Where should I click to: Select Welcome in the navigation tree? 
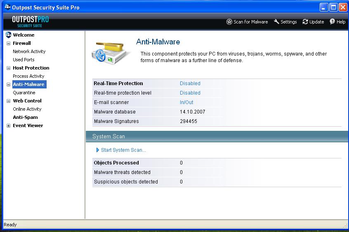pos(24,35)
